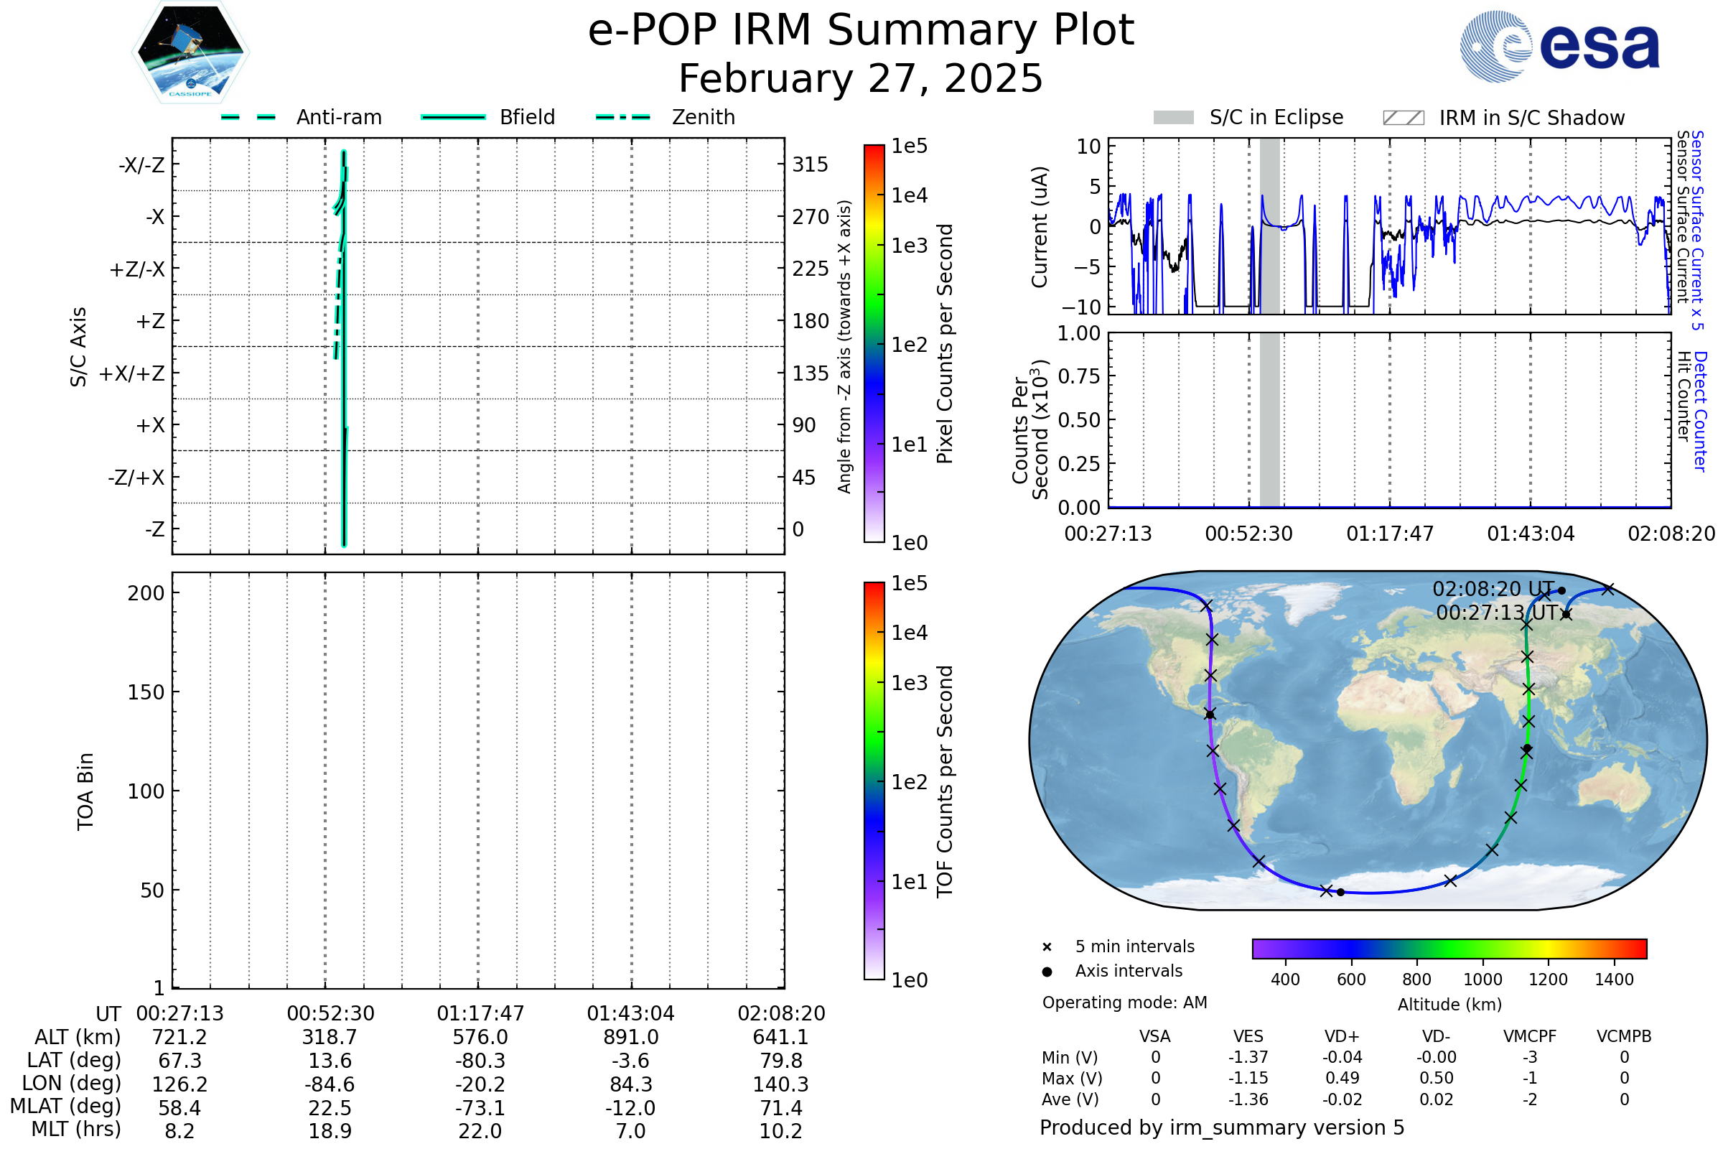Screen dimensions: 1723x1149
Task: Click the TOF Counts per Second colorbar
Action: 874,781
